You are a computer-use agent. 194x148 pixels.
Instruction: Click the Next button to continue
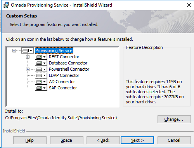[x=137, y=140]
